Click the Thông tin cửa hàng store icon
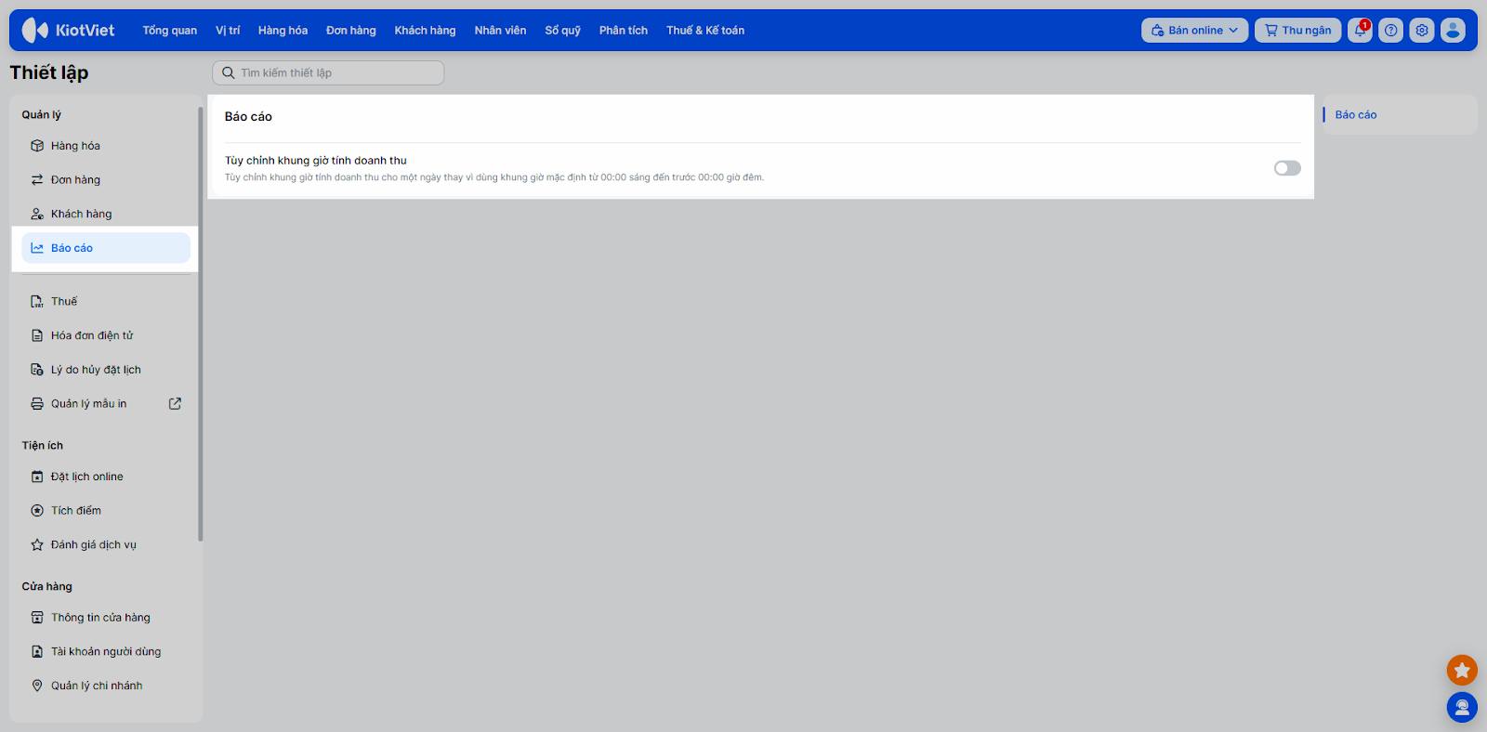This screenshot has width=1487, height=732. pyautogui.click(x=37, y=618)
